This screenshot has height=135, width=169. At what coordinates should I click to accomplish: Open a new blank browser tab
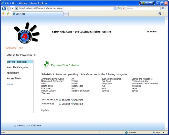tap(66, 14)
